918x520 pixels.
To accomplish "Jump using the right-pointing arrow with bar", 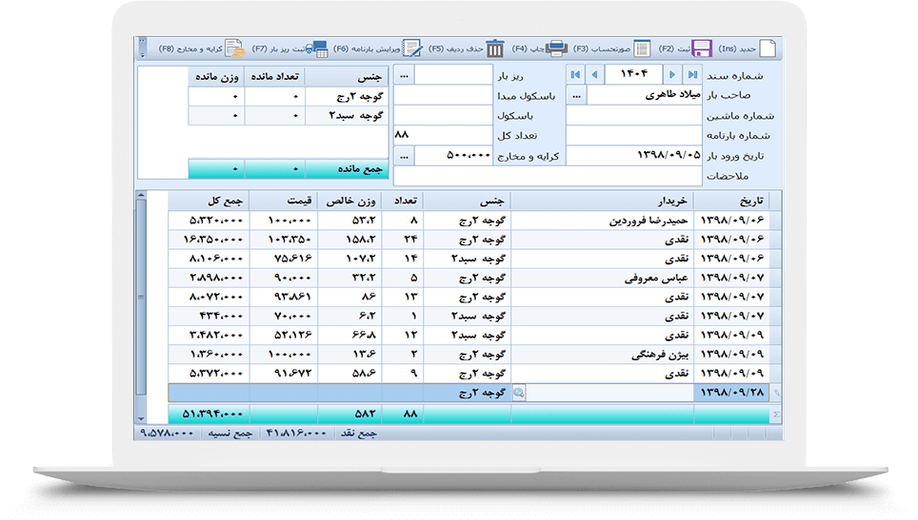I will (x=692, y=74).
